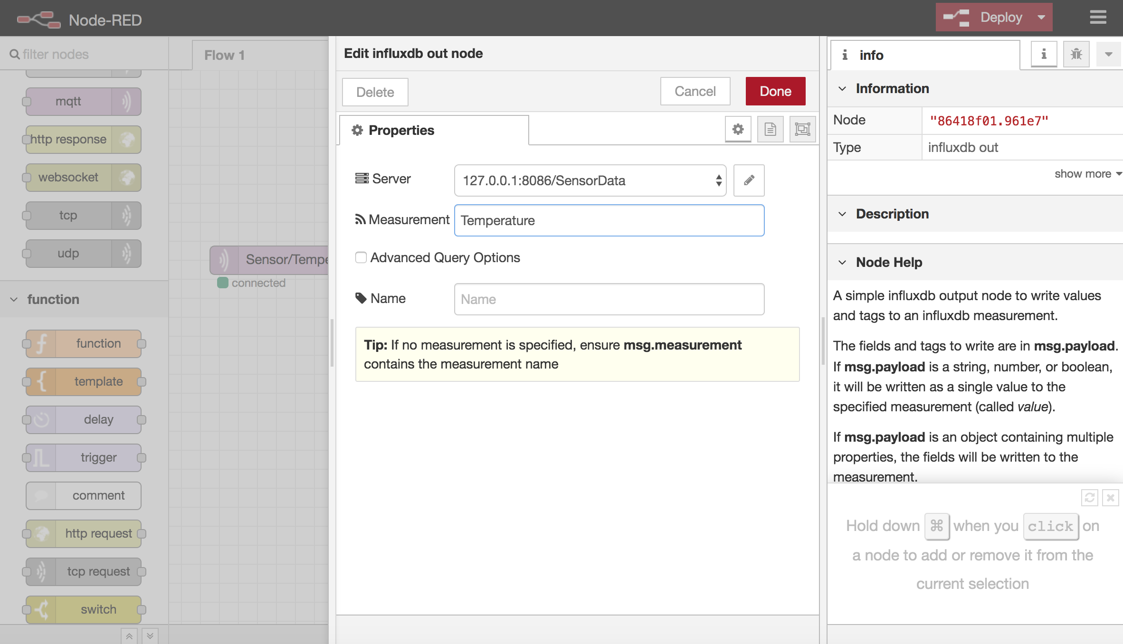Edit the server configuration with pencil icon
This screenshot has width=1123, height=644.
(749, 180)
